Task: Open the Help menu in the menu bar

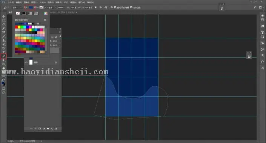Action: point(91,2)
